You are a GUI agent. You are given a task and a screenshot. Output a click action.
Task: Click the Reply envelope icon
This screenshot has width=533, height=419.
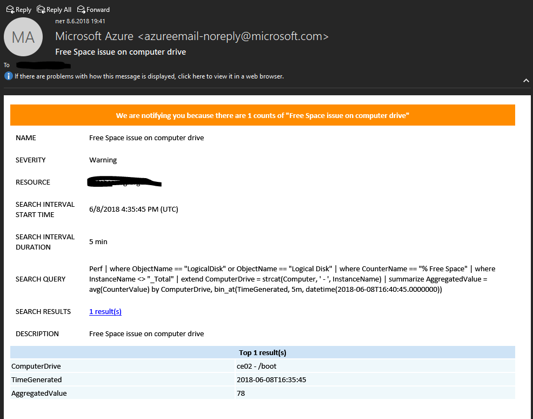coord(10,9)
